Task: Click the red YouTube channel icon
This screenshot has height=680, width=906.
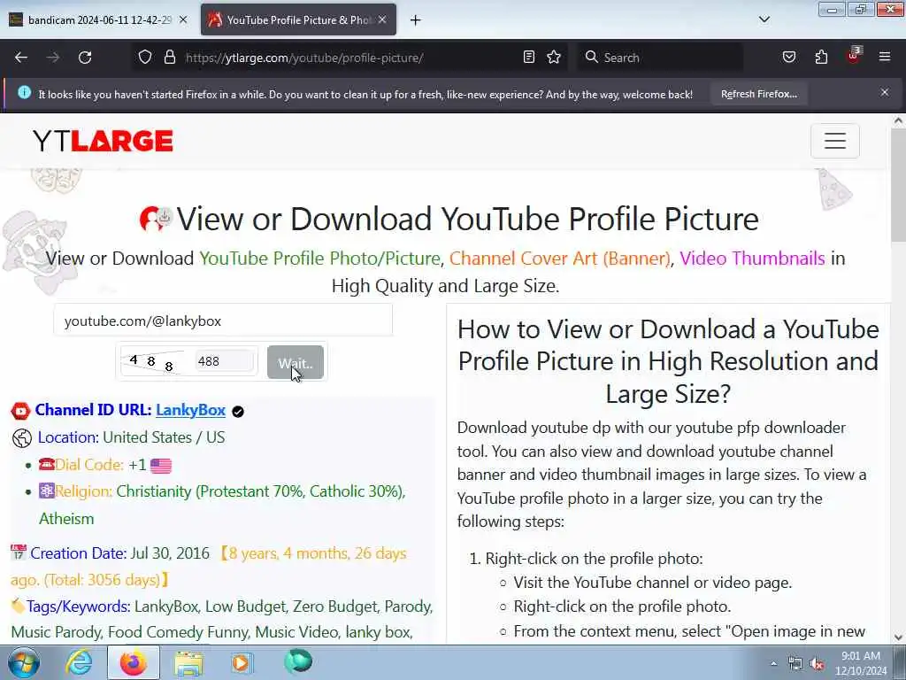Action: tap(20, 411)
